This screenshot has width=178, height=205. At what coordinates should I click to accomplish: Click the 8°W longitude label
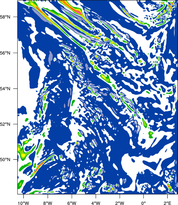point(48,203)
